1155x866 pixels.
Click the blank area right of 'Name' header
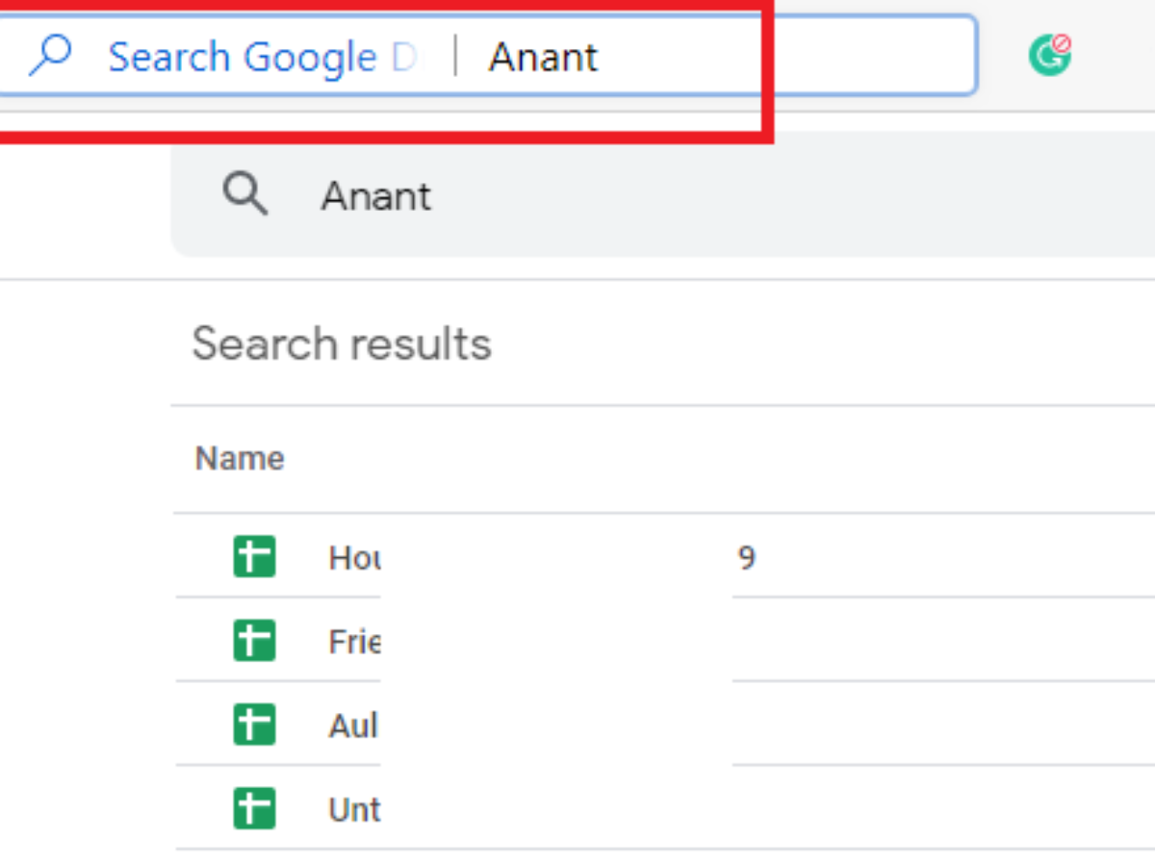click(x=674, y=458)
